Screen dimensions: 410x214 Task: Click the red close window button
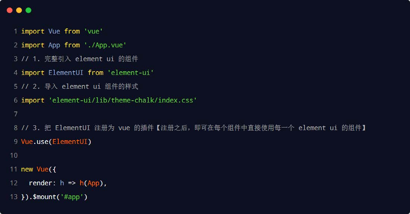(x=10, y=10)
